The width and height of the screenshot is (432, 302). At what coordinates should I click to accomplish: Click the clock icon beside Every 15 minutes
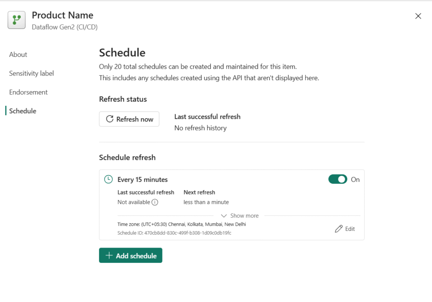tap(108, 179)
